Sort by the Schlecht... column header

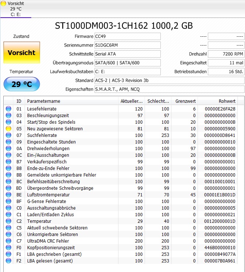pyautogui.click(x=158, y=101)
